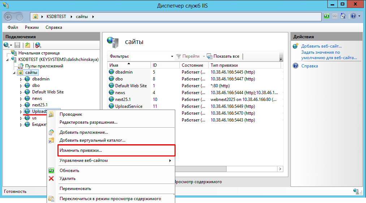Open the Режим menu
Viewport: 366px width, 203px height.
pyautogui.click(x=32, y=27)
